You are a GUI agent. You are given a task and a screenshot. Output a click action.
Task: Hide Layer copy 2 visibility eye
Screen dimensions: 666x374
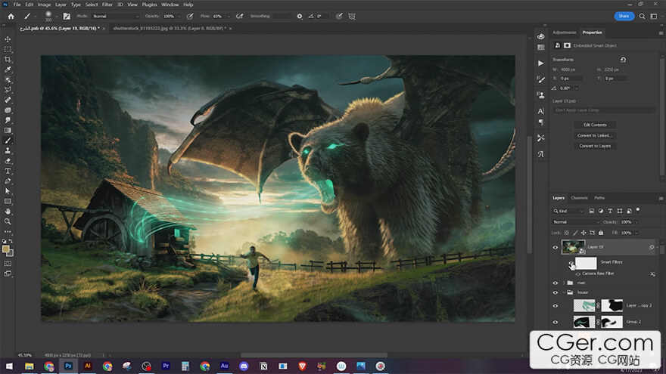(556, 306)
